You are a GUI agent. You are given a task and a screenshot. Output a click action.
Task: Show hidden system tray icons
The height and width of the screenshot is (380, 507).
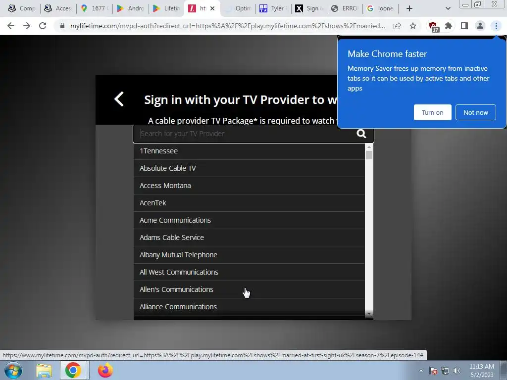point(421,371)
